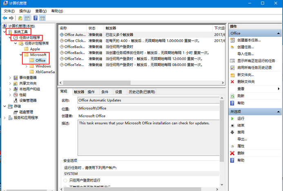Select the OfficeBack... task triggered at user login
This screenshot has height=191, width=283.
coord(141,47)
